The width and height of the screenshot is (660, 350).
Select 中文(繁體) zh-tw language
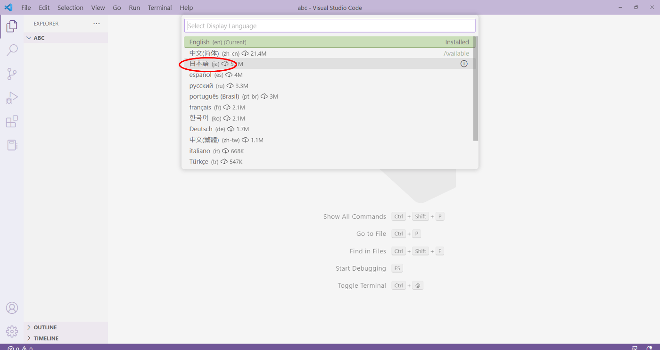coord(329,140)
